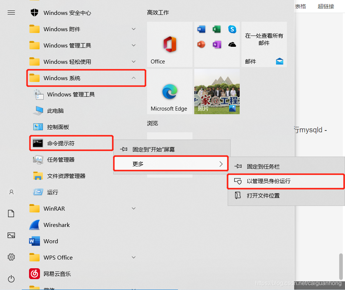The image size is (345, 290).
Task: Open the Microsoft Edge tile
Action: (x=170, y=92)
